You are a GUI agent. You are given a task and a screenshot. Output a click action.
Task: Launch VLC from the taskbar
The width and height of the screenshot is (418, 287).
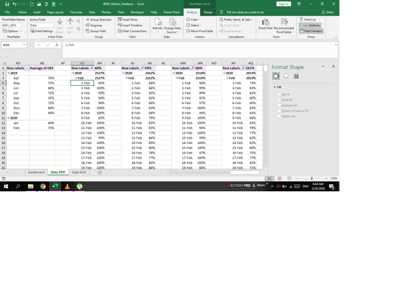67,186
